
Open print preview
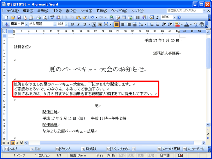[x=45, y=17]
